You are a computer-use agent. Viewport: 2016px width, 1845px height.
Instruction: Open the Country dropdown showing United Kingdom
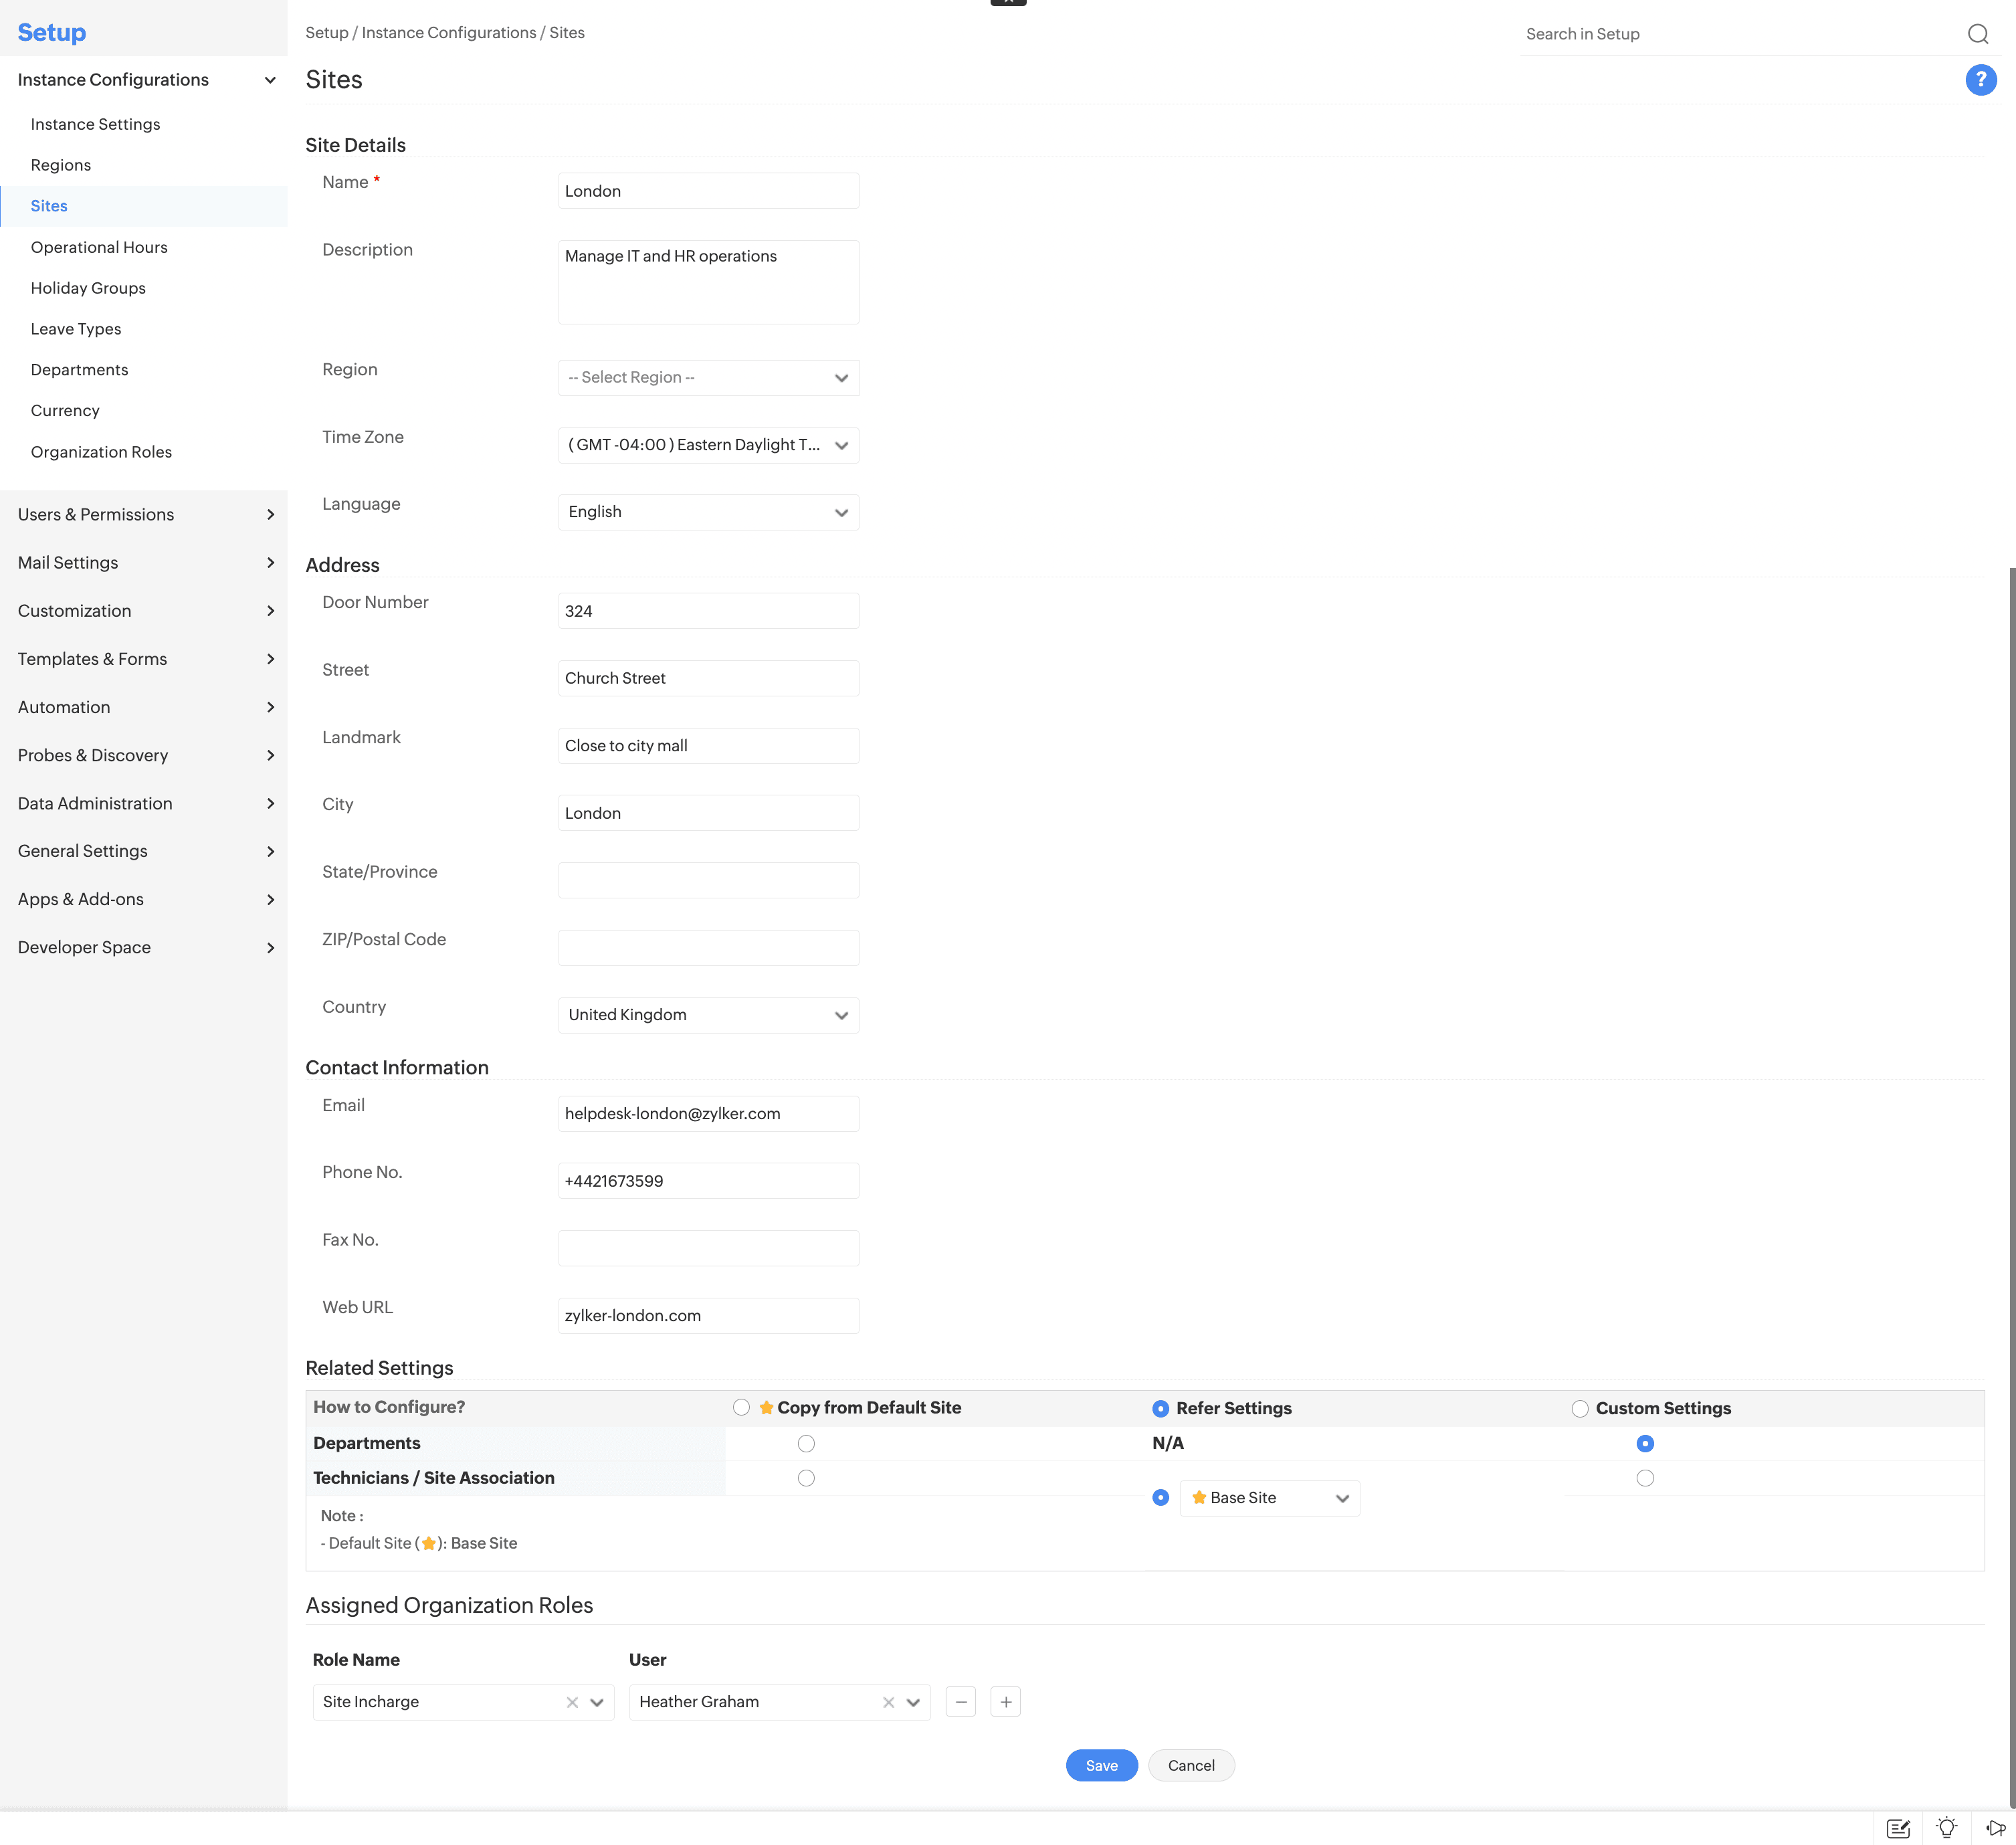tap(708, 1015)
